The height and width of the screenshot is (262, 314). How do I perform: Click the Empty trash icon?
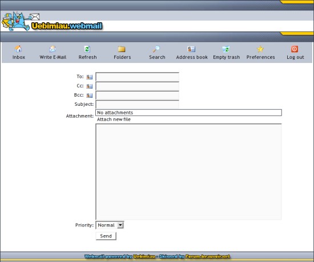pos(226,49)
